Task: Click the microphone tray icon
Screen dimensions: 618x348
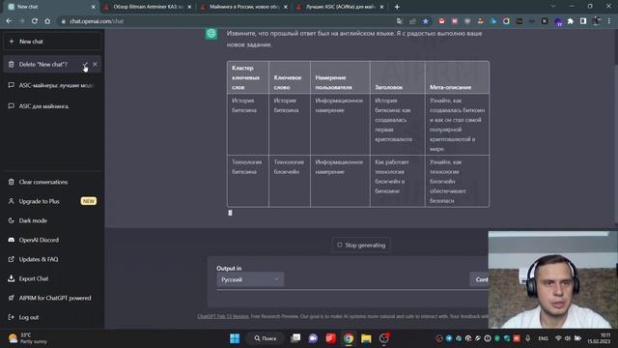Action: click(x=527, y=338)
